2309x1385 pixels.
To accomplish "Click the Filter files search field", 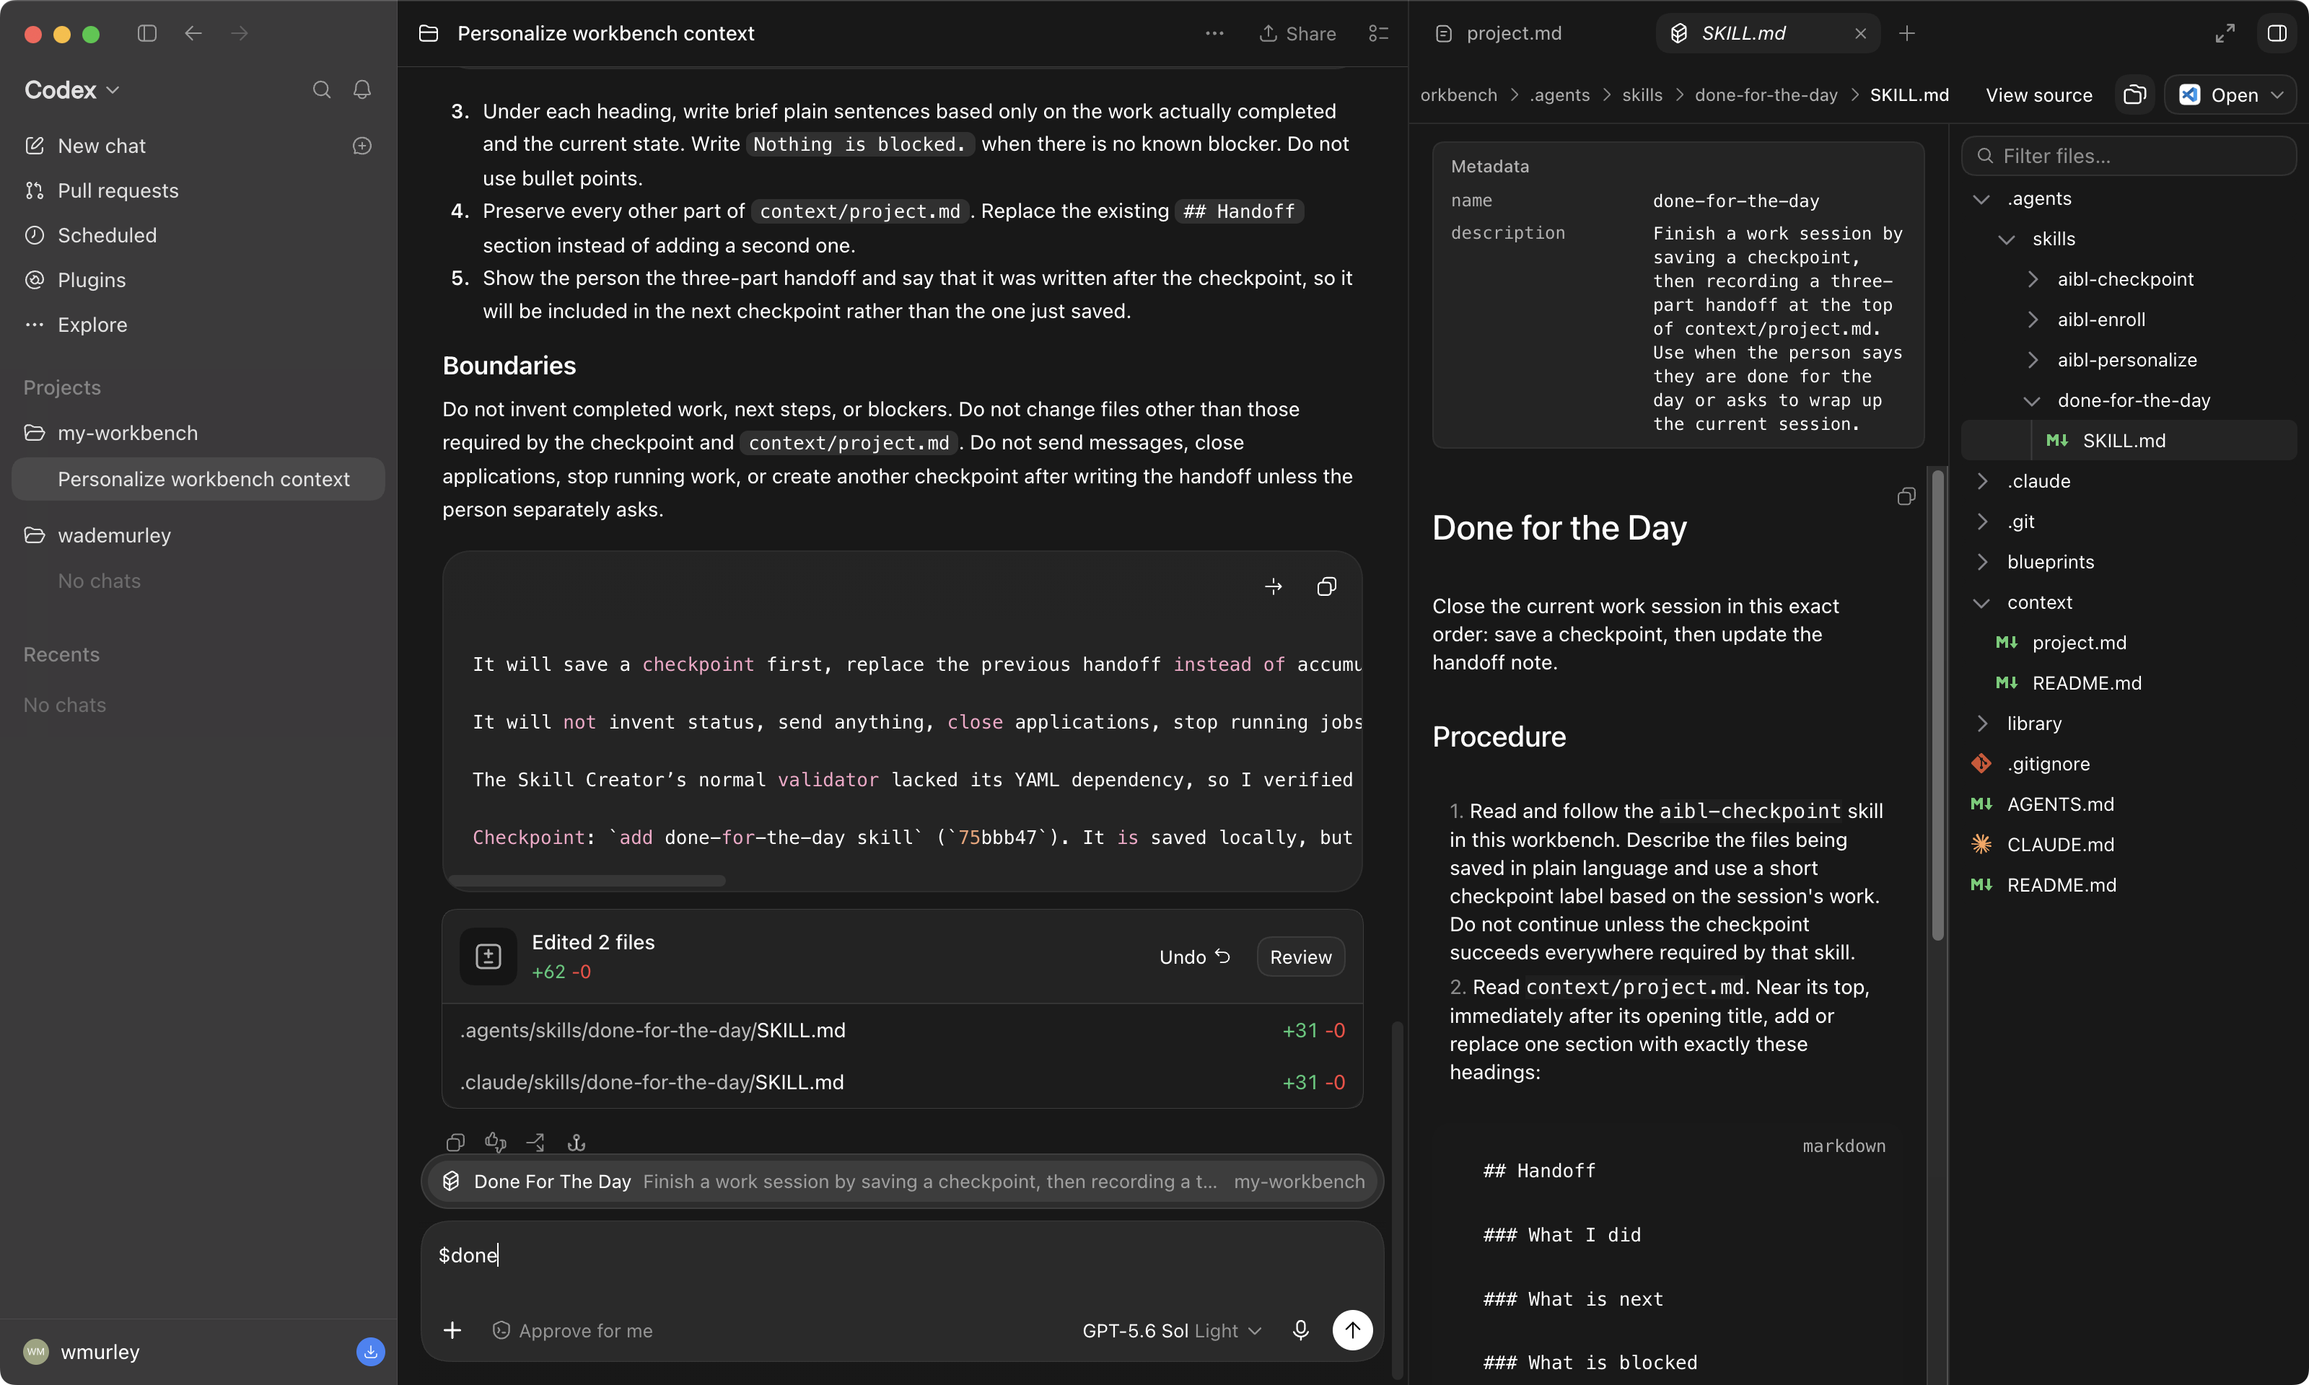I will coord(2129,156).
